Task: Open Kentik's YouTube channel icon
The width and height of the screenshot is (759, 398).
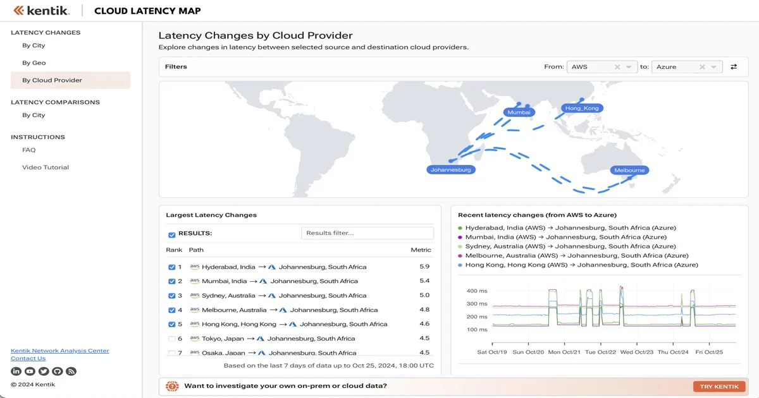Action: click(30, 371)
